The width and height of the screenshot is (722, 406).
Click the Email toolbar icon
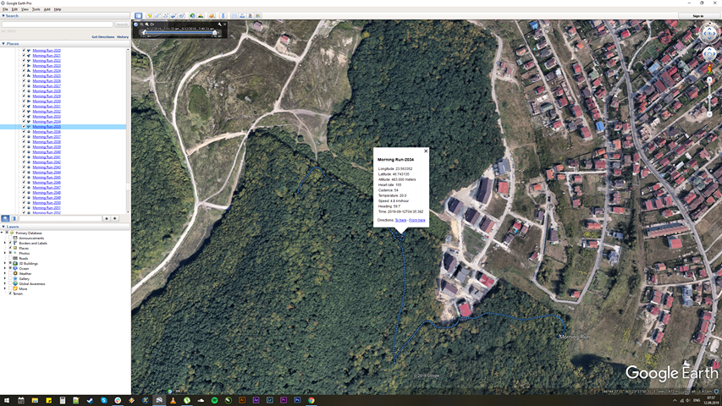coord(234,16)
